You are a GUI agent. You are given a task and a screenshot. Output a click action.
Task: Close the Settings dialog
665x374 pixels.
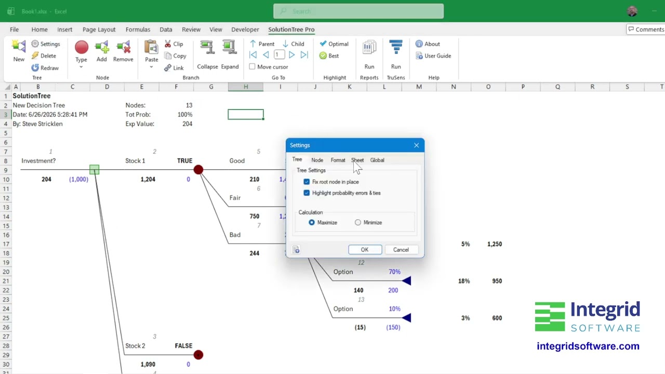click(x=416, y=145)
